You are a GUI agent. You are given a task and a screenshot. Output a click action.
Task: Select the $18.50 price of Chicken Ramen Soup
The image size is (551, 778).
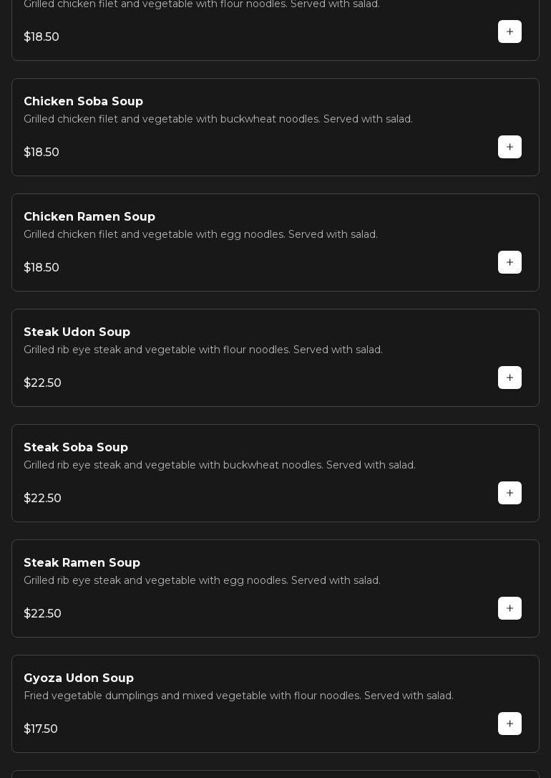(42, 267)
